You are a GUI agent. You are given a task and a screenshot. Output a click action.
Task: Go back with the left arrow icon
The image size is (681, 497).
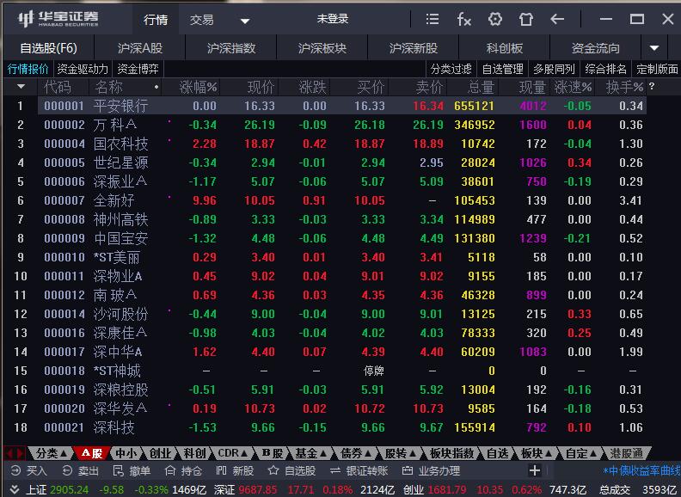(x=557, y=19)
